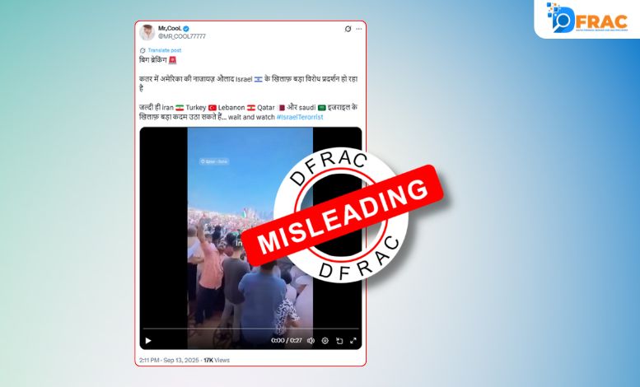The width and height of the screenshot is (640, 387).
Task: Open the @MR_COOL77777 handle
Action: (182, 36)
